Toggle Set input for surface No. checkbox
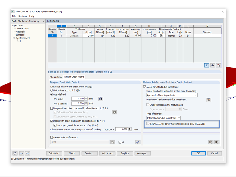 coord(52,138)
